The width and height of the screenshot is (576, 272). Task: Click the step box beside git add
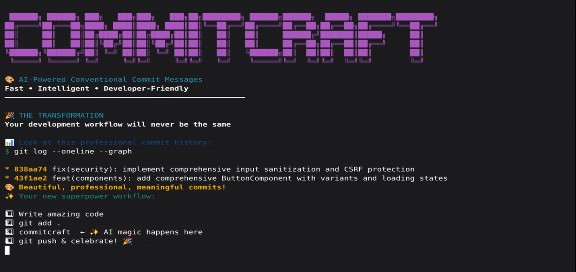[9, 223]
